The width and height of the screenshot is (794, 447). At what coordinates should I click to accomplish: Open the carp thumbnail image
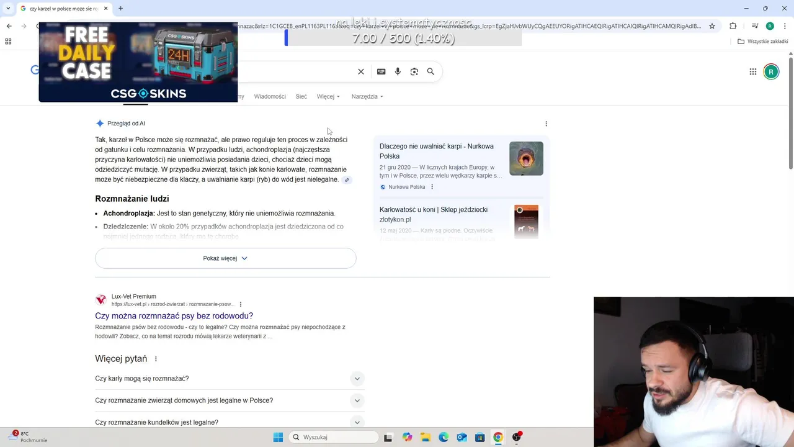point(526,158)
